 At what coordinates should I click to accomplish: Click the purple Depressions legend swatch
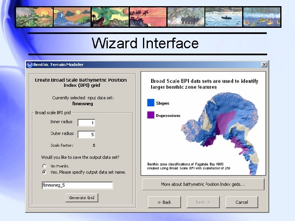click(151, 115)
